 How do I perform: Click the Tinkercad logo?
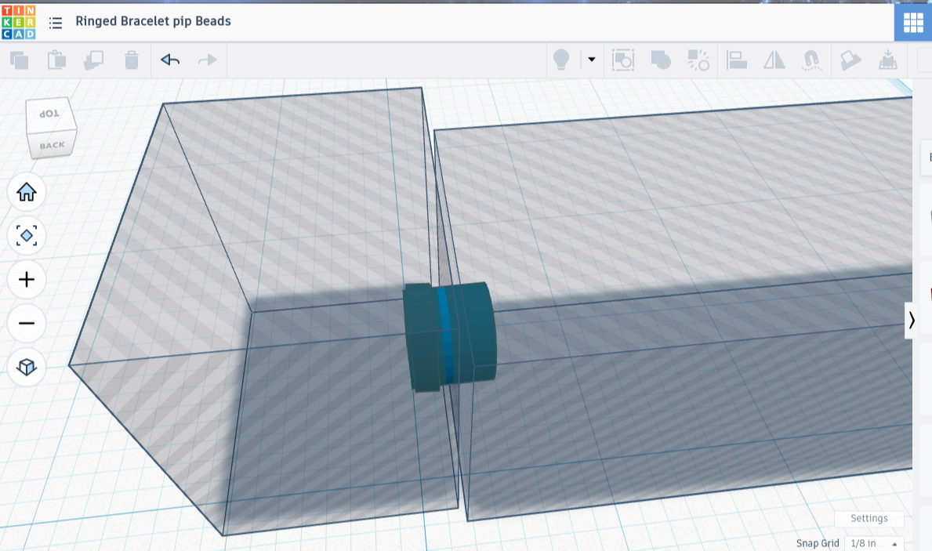point(19,22)
